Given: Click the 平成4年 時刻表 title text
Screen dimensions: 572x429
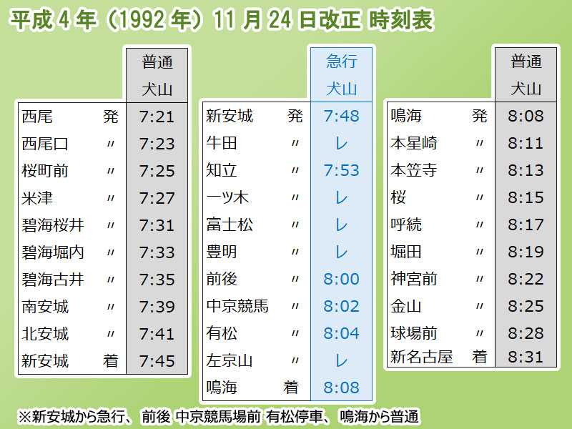Looking at the screenshot, I should pos(222,20).
